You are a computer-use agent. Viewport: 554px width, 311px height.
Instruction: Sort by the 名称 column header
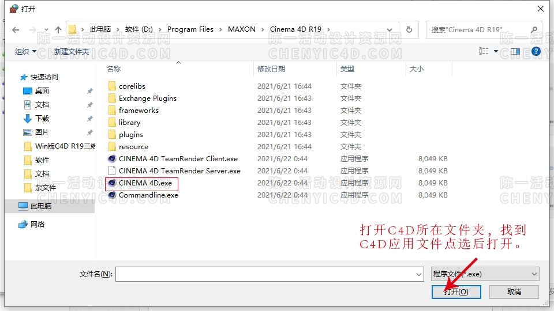pyautogui.click(x=114, y=69)
